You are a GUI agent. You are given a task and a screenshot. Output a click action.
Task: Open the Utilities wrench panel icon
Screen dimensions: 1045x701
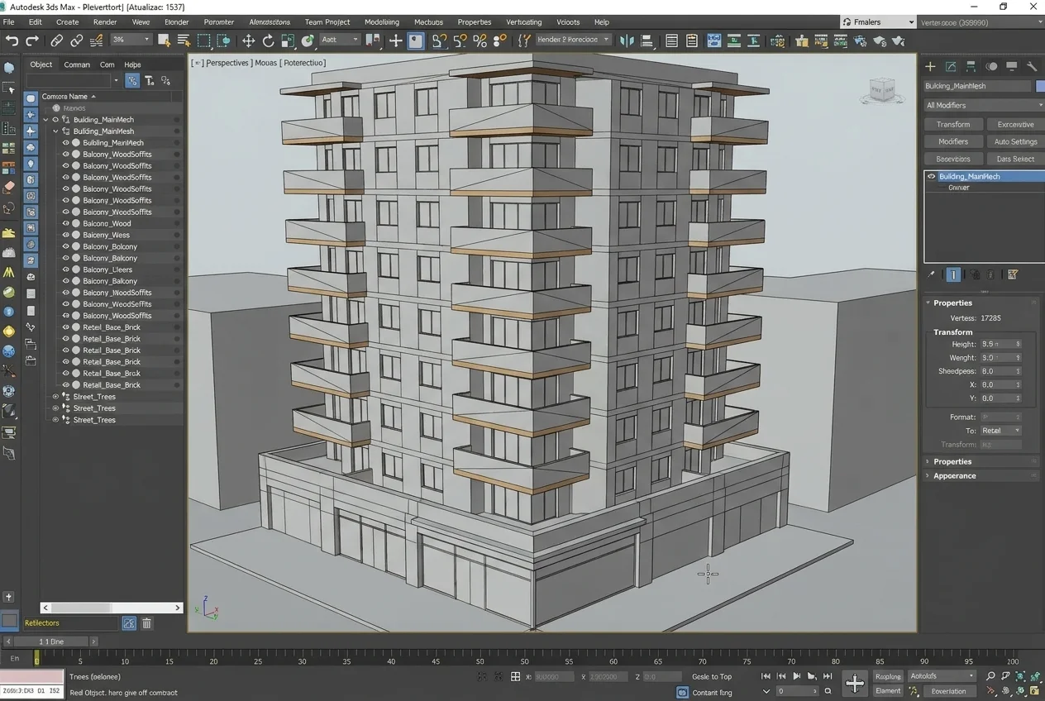(1032, 67)
